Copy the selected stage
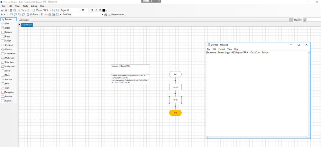Image resolution: width=321 pixels, height=147 pixels. [x=15, y=10]
